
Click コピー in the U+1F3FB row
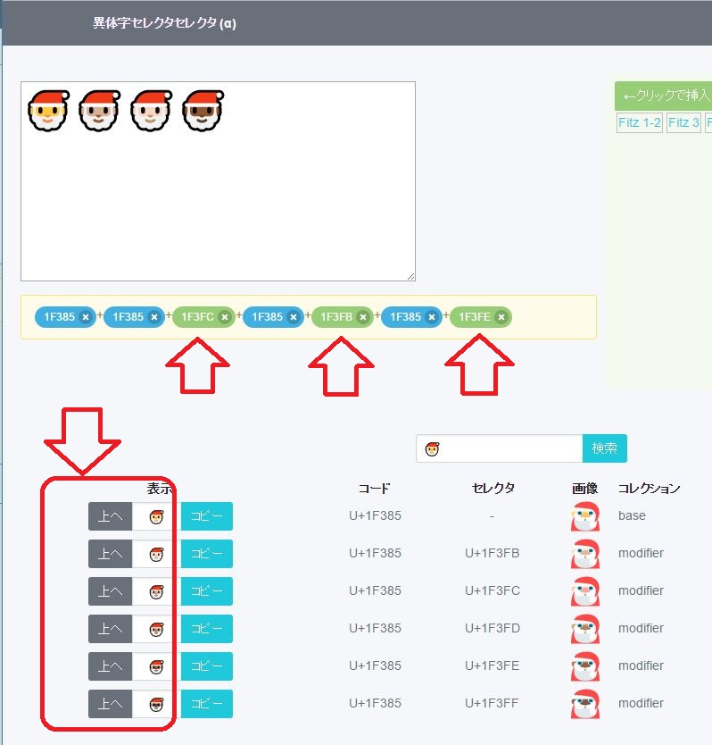coord(207,554)
